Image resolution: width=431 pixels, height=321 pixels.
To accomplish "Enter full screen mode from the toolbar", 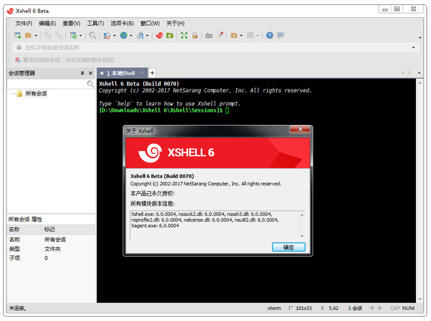I will (x=184, y=36).
